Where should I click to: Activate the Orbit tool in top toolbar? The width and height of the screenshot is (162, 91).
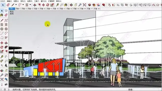click(71, 5)
